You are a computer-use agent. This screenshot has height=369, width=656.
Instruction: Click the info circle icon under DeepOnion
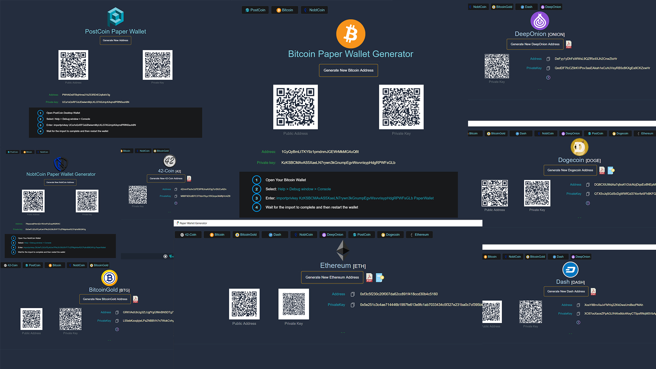point(547,78)
